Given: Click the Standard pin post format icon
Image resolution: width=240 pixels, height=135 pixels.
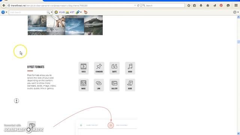Looking at the screenshot, I should [99, 68].
